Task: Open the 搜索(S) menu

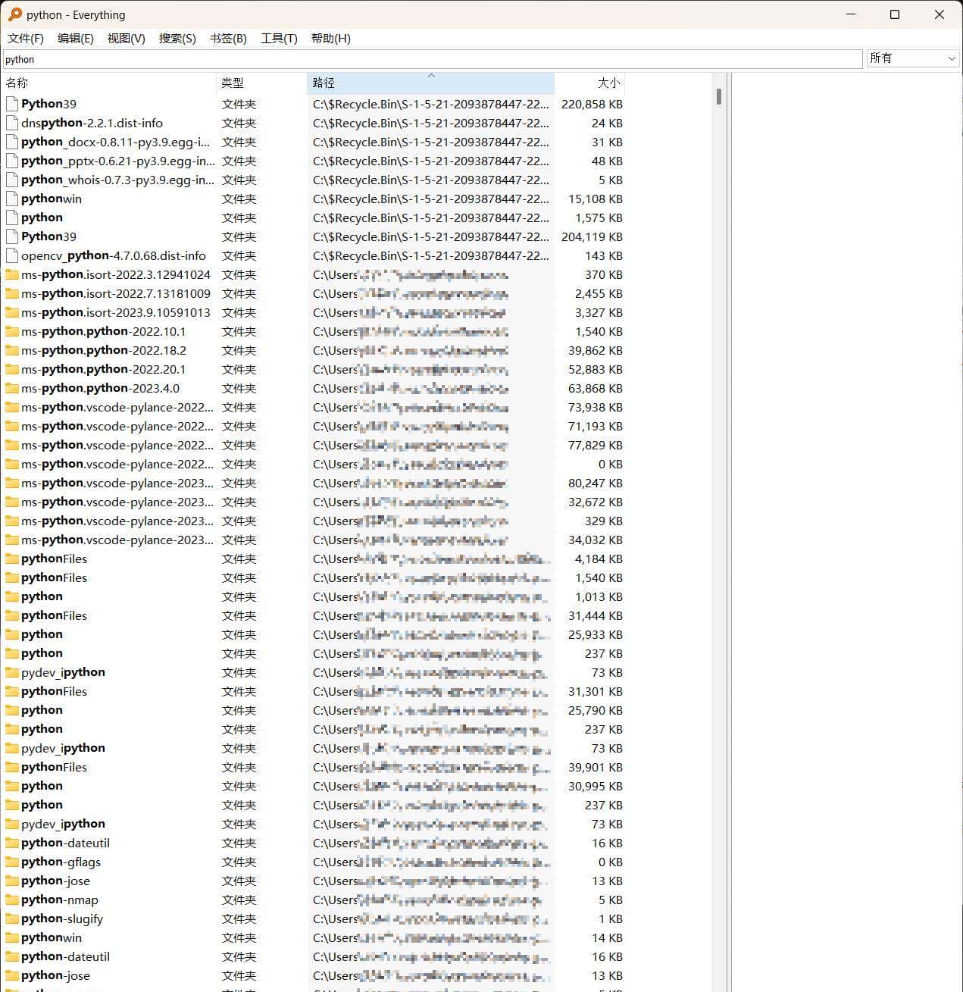Action: [x=177, y=38]
